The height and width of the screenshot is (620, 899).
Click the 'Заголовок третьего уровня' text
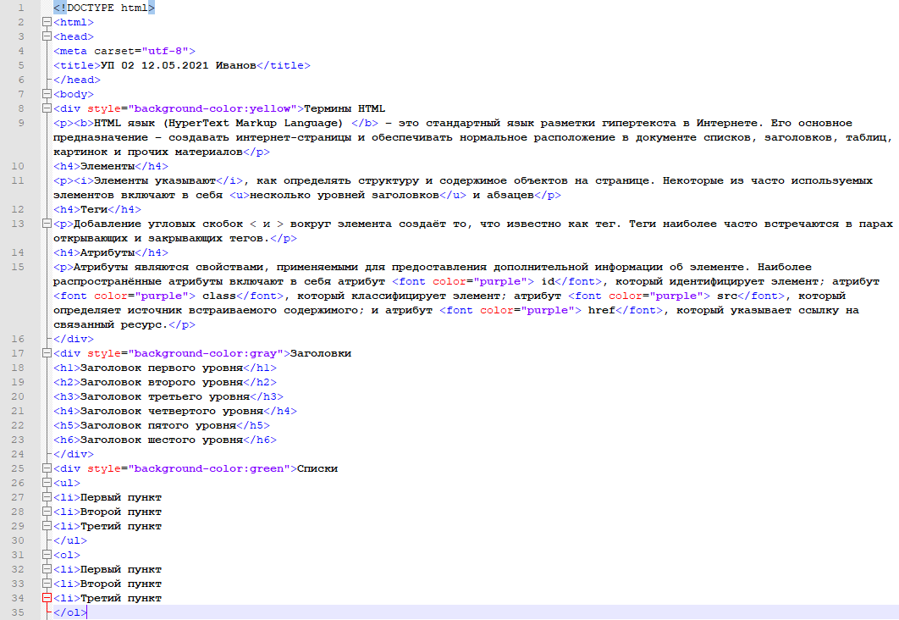click(165, 396)
